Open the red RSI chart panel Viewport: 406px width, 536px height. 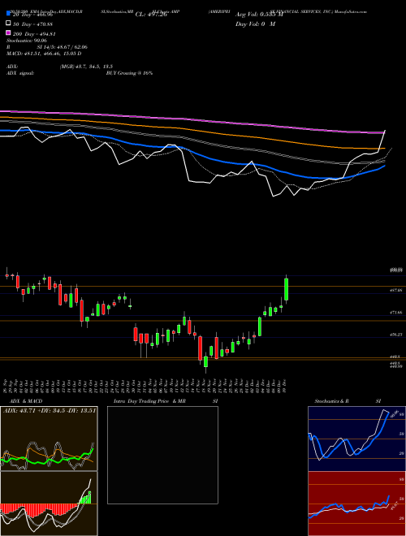click(356, 504)
